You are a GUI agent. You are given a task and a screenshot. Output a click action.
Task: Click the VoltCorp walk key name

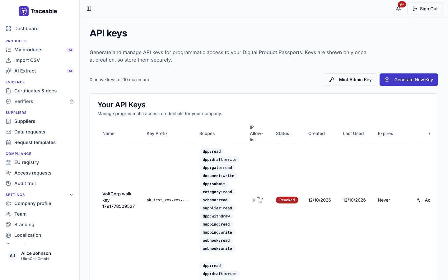pos(119,200)
